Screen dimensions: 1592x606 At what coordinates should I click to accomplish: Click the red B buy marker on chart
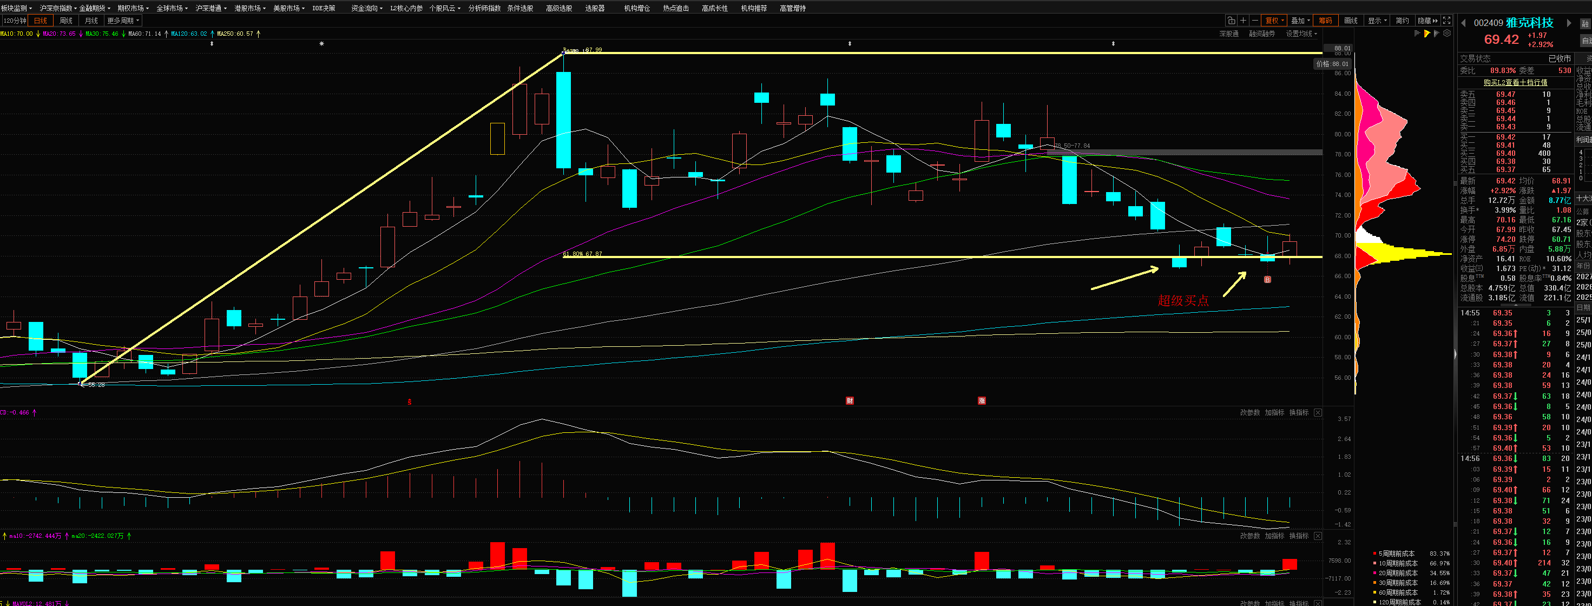point(1267,280)
